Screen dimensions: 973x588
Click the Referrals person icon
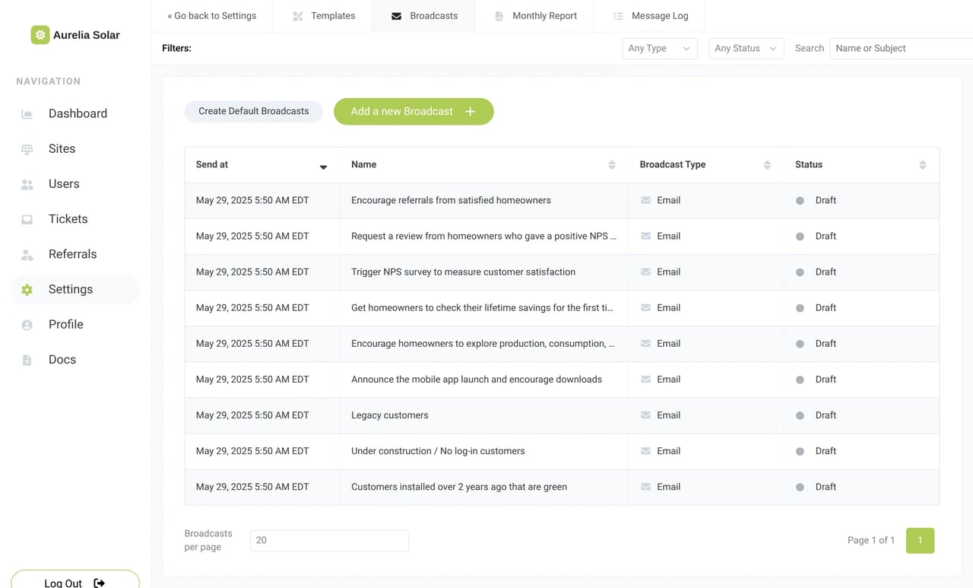click(x=27, y=255)
